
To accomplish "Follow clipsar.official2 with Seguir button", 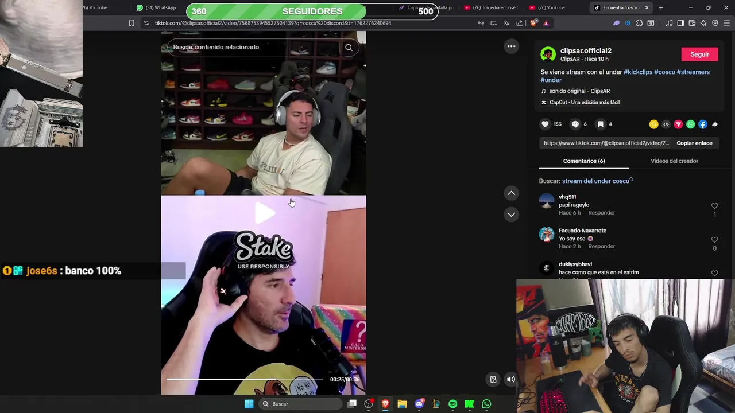I will [x=699, y=54].
